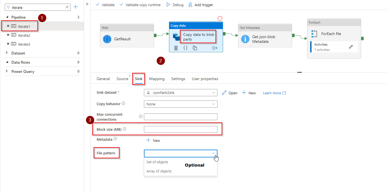
Task: Switch to the Settings tab
Action: coord(178,79)
